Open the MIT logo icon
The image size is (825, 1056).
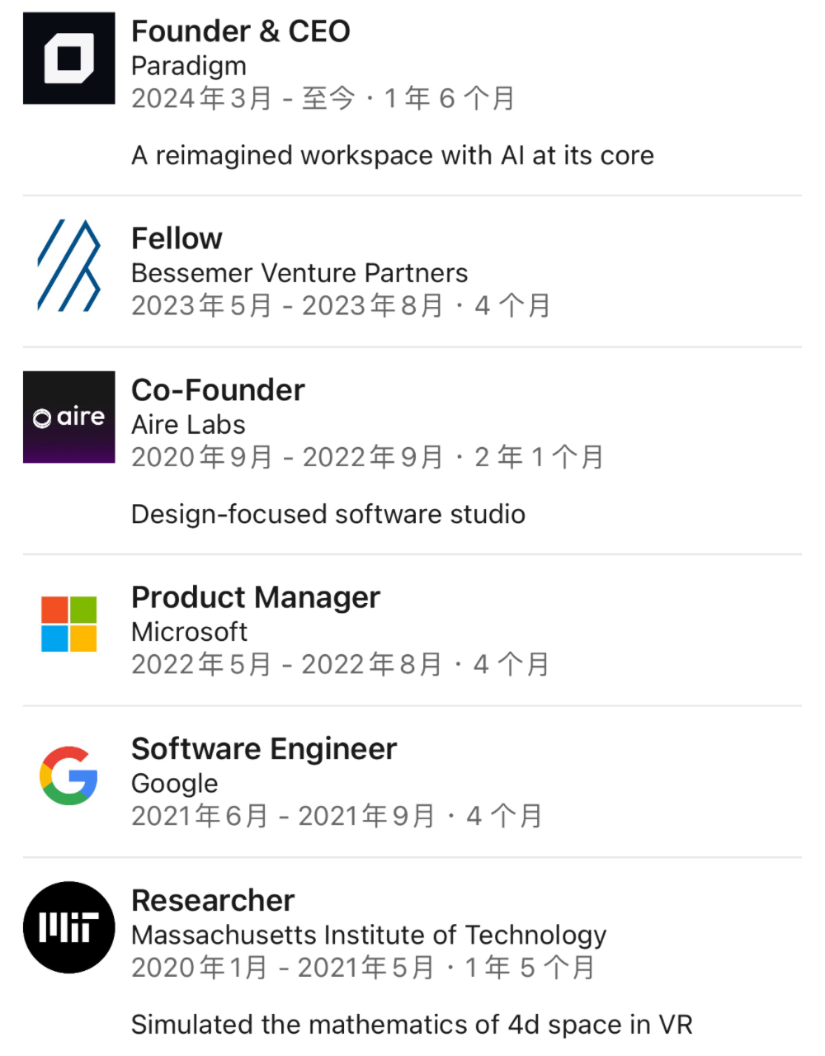click(68, 927)
